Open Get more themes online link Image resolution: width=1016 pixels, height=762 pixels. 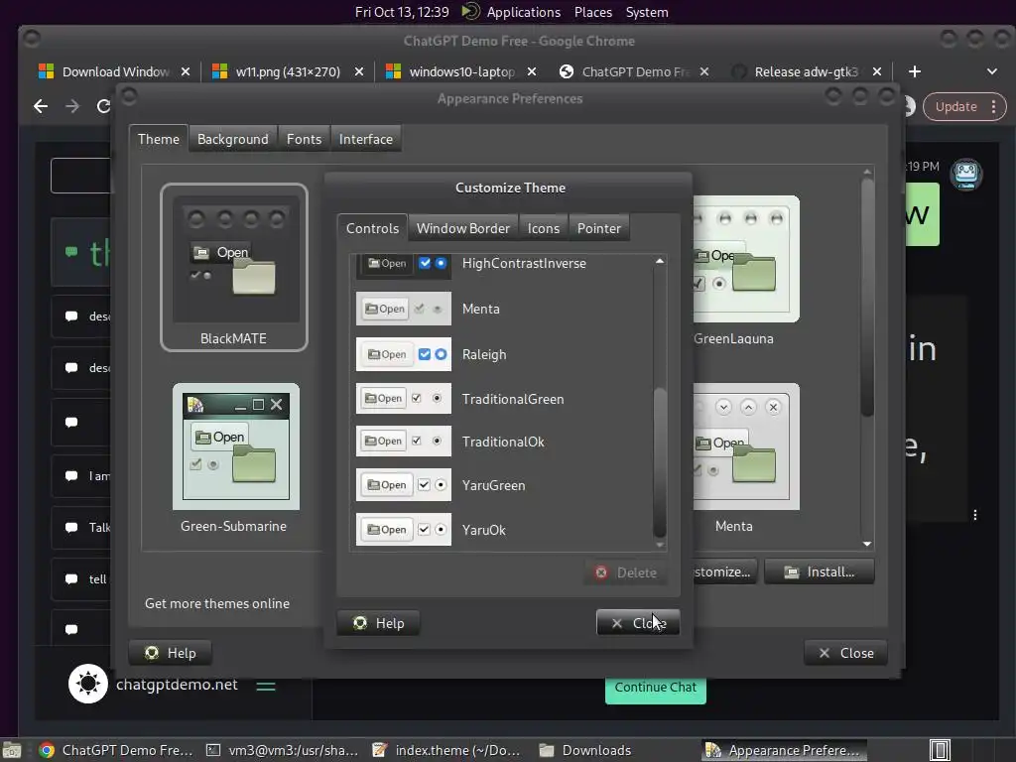[x=217, y=603]
